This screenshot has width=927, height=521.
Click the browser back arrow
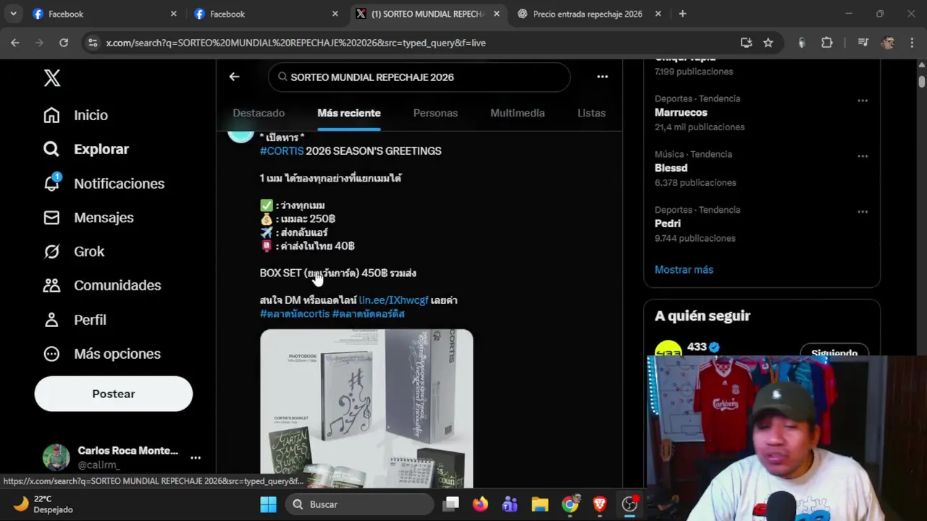click(x=15, y=43)
